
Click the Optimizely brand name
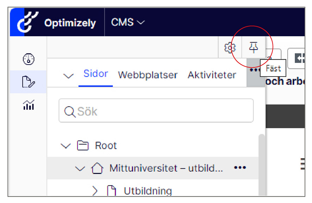(x=70, y=23)
